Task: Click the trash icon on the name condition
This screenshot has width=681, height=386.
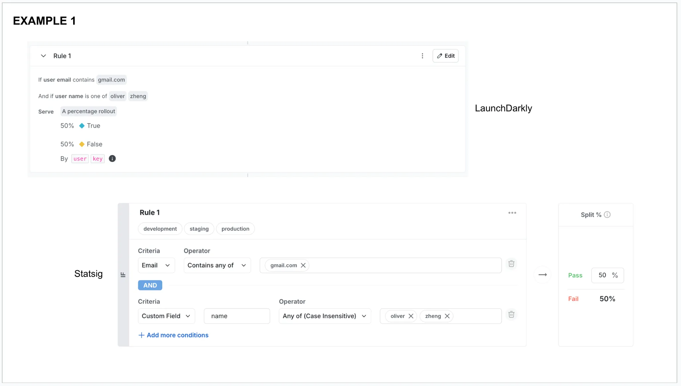Action: (511, 314)
